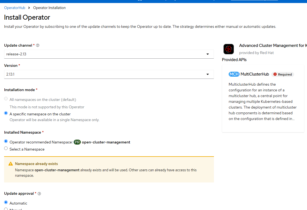This screenshot has height=210, width=307.
Task: Click the Namespace already exists alert title
Action: click(x=36, y=164)
